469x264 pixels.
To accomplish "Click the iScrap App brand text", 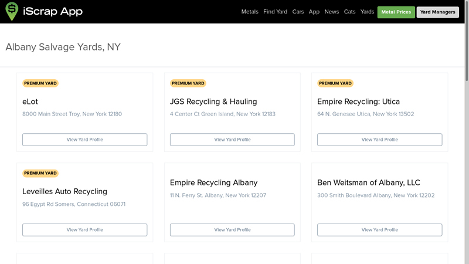I will (53, 12).
